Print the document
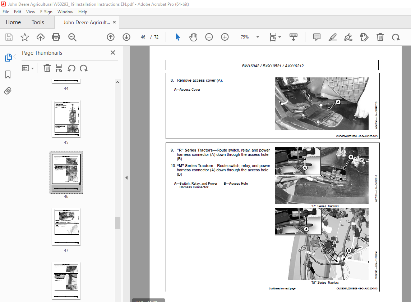Image resolution: width=411 pixels, height=302 pixels. pos(56,37)
